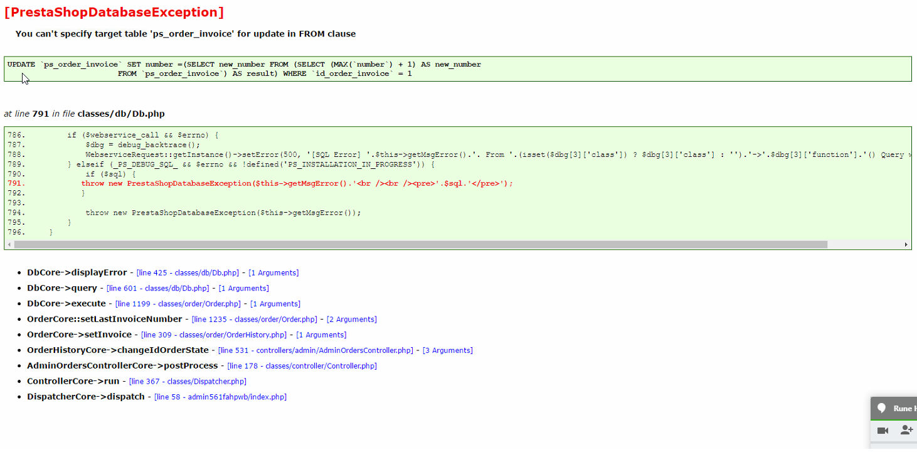Show 1 Arguments for DbCore->execute
Viewport: 917px width, 452px height.
(275, 304)
